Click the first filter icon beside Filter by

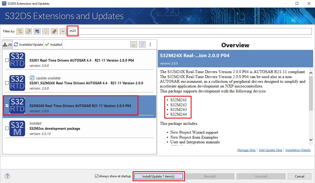pos(20,31)
